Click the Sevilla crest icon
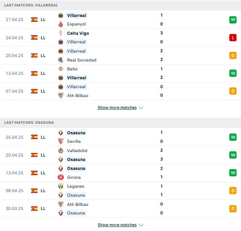241x231 pixels. 61,141
